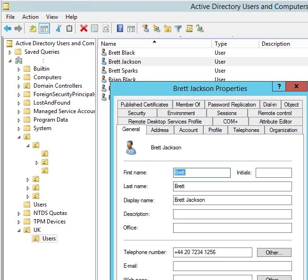Image resolution: width=308 pixels, height=280 pixels.
Task: Expand the LostAndFound container
Action: (x=19, y=103)
